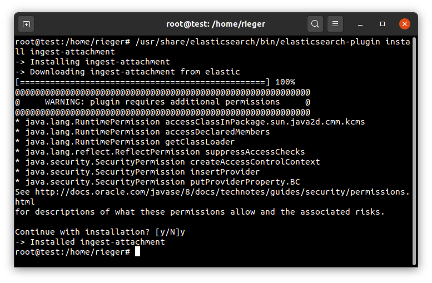432x283 pixels.
Task: Maximize the terminal window
Action: pyautogui.click(x=383, y=24)
